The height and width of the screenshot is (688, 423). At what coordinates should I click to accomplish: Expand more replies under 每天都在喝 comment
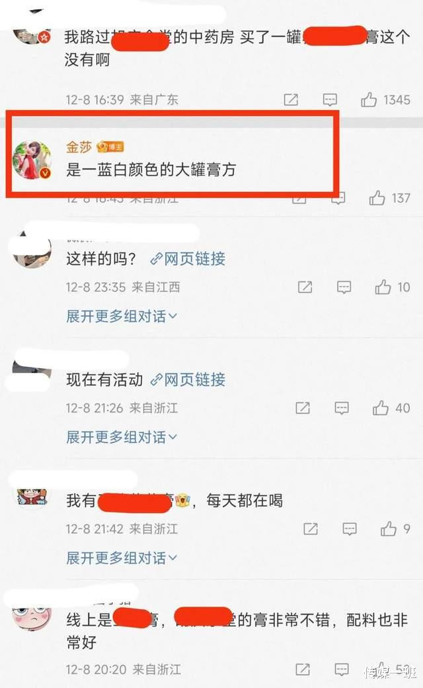[122, 558]
